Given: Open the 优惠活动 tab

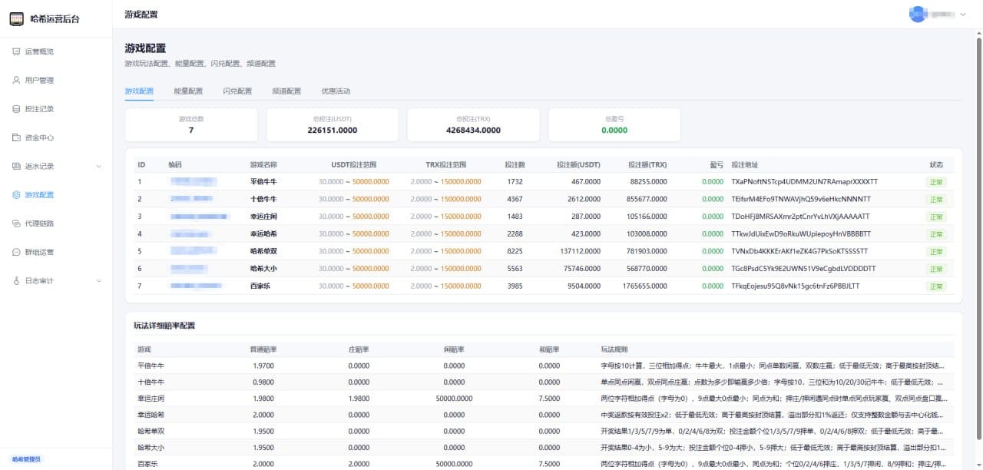Looking at the screenshot, I should click(336, 91).
